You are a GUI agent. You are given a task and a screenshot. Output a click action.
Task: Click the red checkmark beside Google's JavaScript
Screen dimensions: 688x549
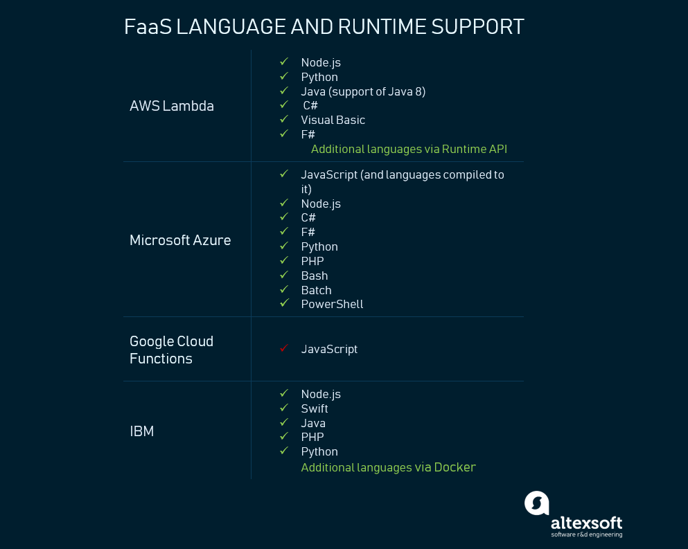pos(284,348)
